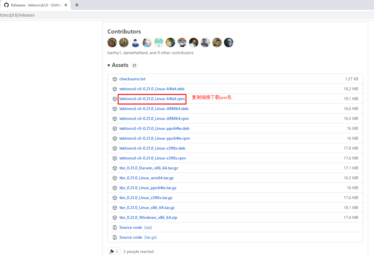Click package icon beside Linux-s390x.rpm
Screen dimensions: 374x257
pyautogui.click(x=115, y=158)
